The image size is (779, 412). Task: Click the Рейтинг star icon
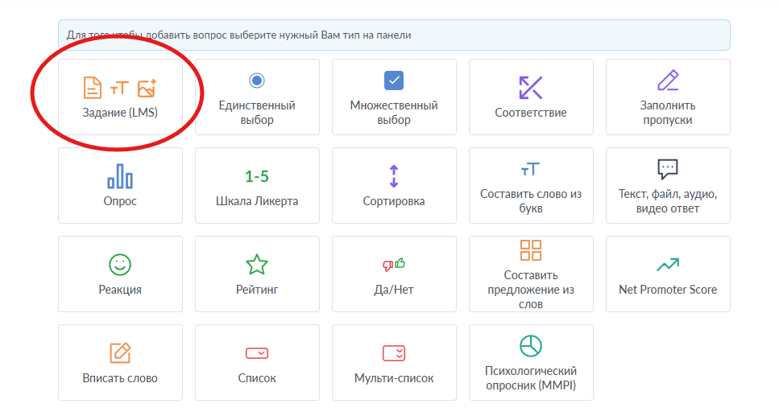point(257,265)
